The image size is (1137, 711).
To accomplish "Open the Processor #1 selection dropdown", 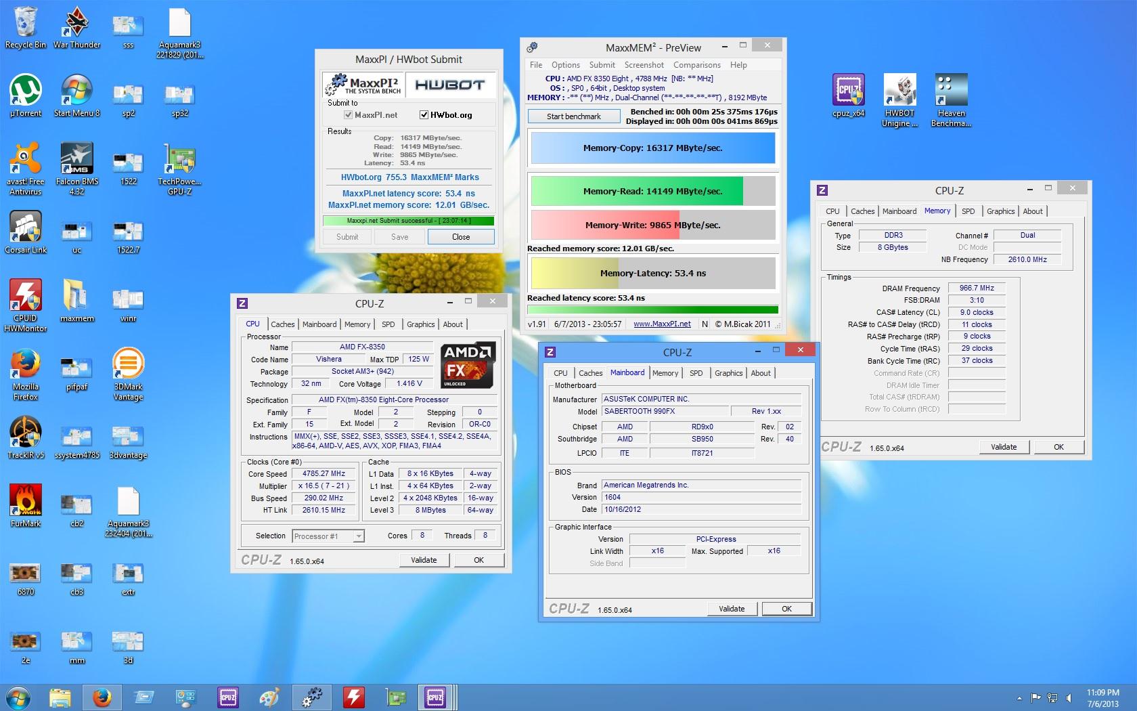I will click(x=328, y=536).
